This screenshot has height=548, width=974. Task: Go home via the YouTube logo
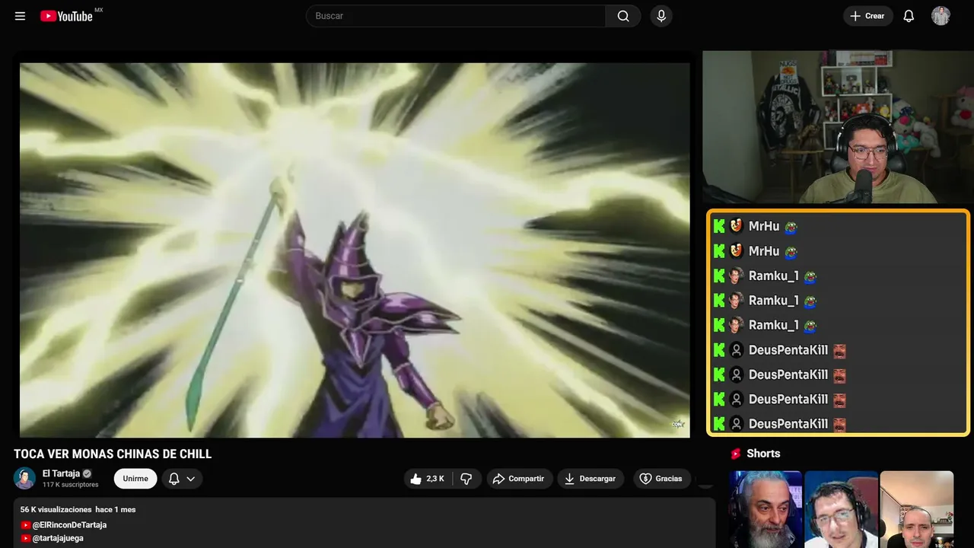[x=67, y=16]
